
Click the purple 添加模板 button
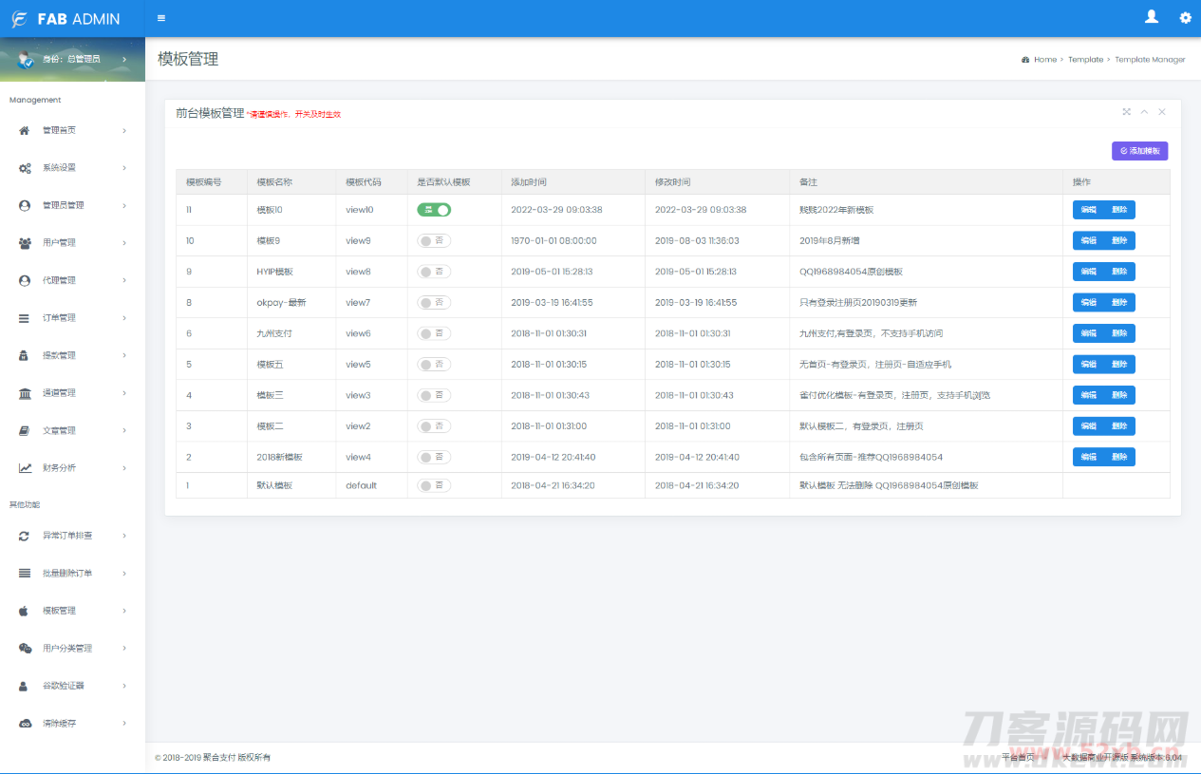[1139, 151]
